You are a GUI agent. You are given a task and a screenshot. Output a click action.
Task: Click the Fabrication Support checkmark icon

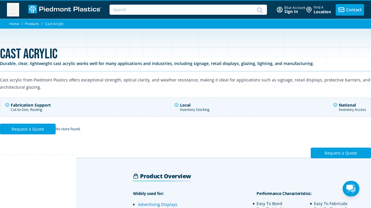[x=7, y=105]
